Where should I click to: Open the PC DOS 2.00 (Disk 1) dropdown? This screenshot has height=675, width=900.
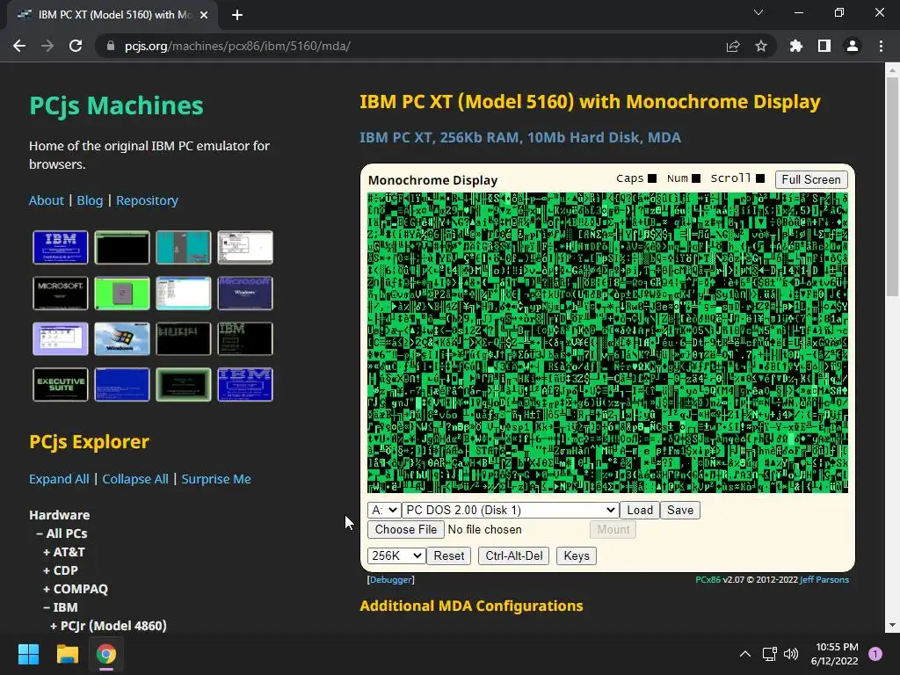click(511, 511)
